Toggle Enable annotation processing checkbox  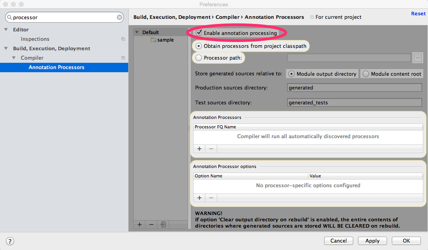tap(199, 33)
